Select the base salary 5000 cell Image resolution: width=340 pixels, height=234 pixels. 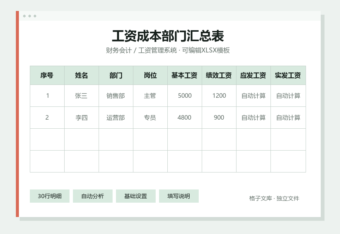tap(185, 96)
